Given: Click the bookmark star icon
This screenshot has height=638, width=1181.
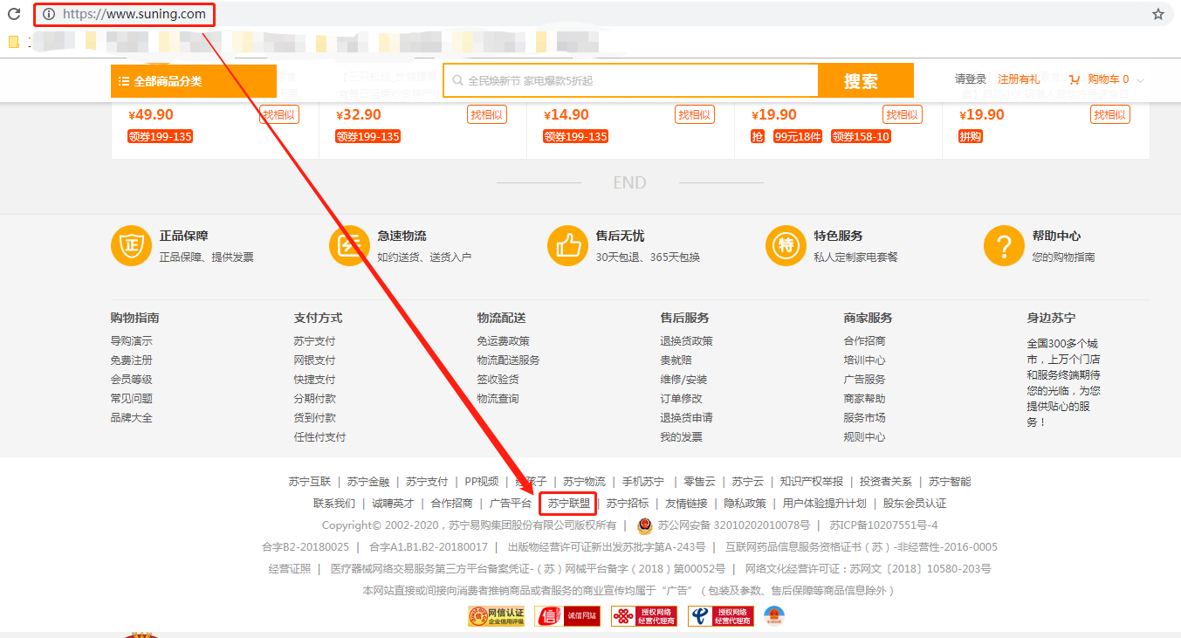Looking at the screenshot, I should pos(1157,14).
